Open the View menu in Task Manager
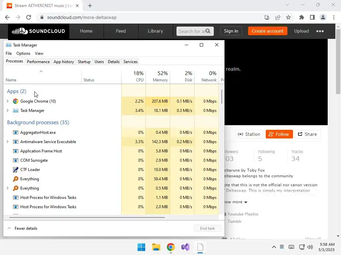 click(x=39, y=53)
